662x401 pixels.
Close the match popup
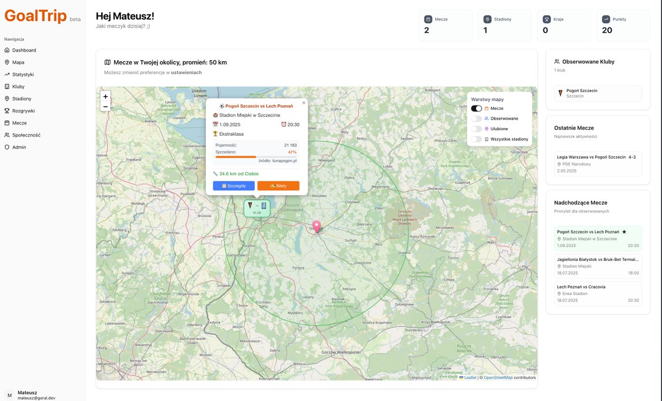click(x=303, y=103)
